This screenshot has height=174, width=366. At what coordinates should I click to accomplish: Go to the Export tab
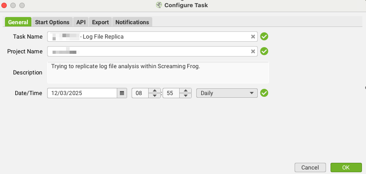[x=101, y=22]
